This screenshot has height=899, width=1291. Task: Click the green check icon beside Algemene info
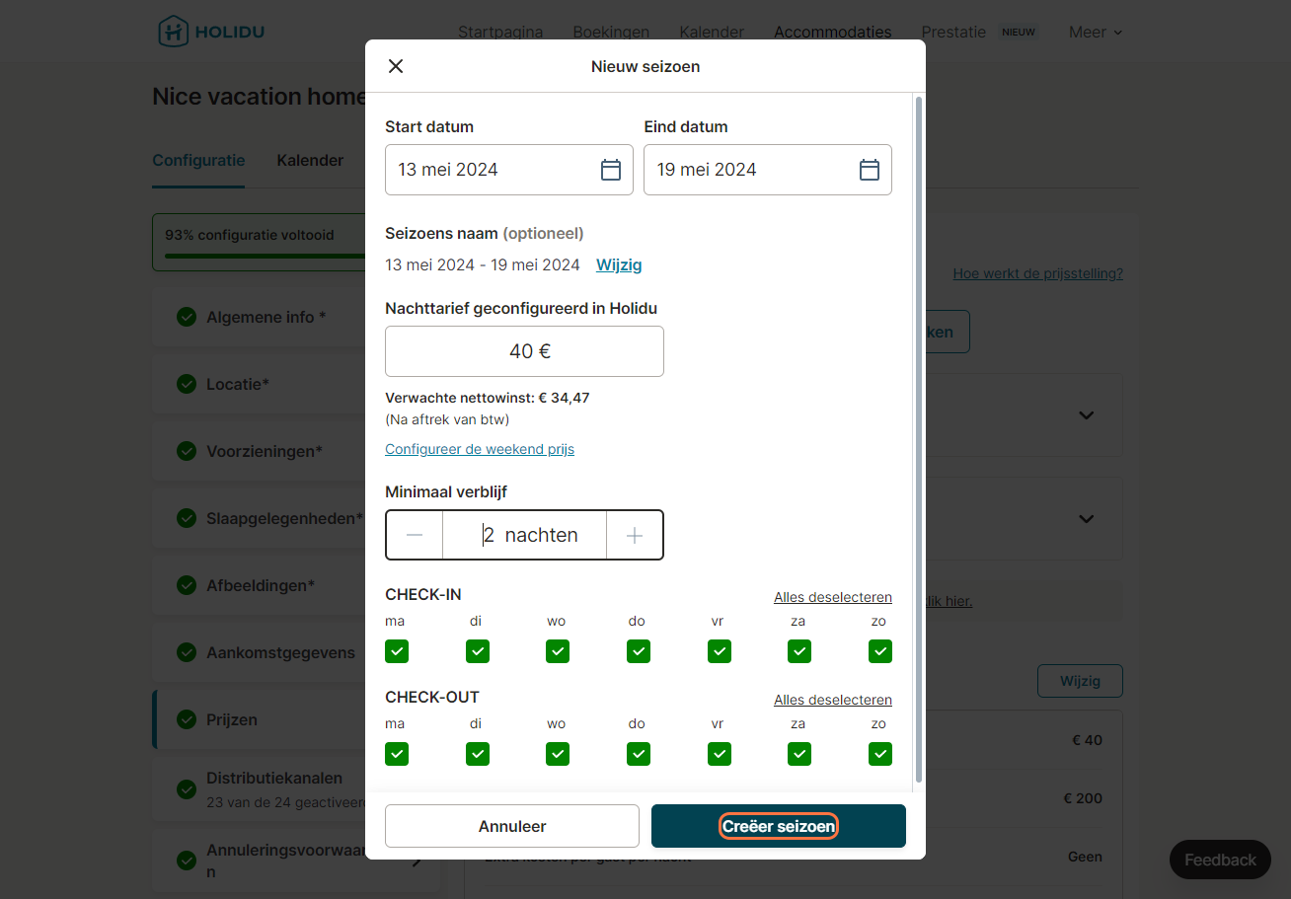pos(187,317)
